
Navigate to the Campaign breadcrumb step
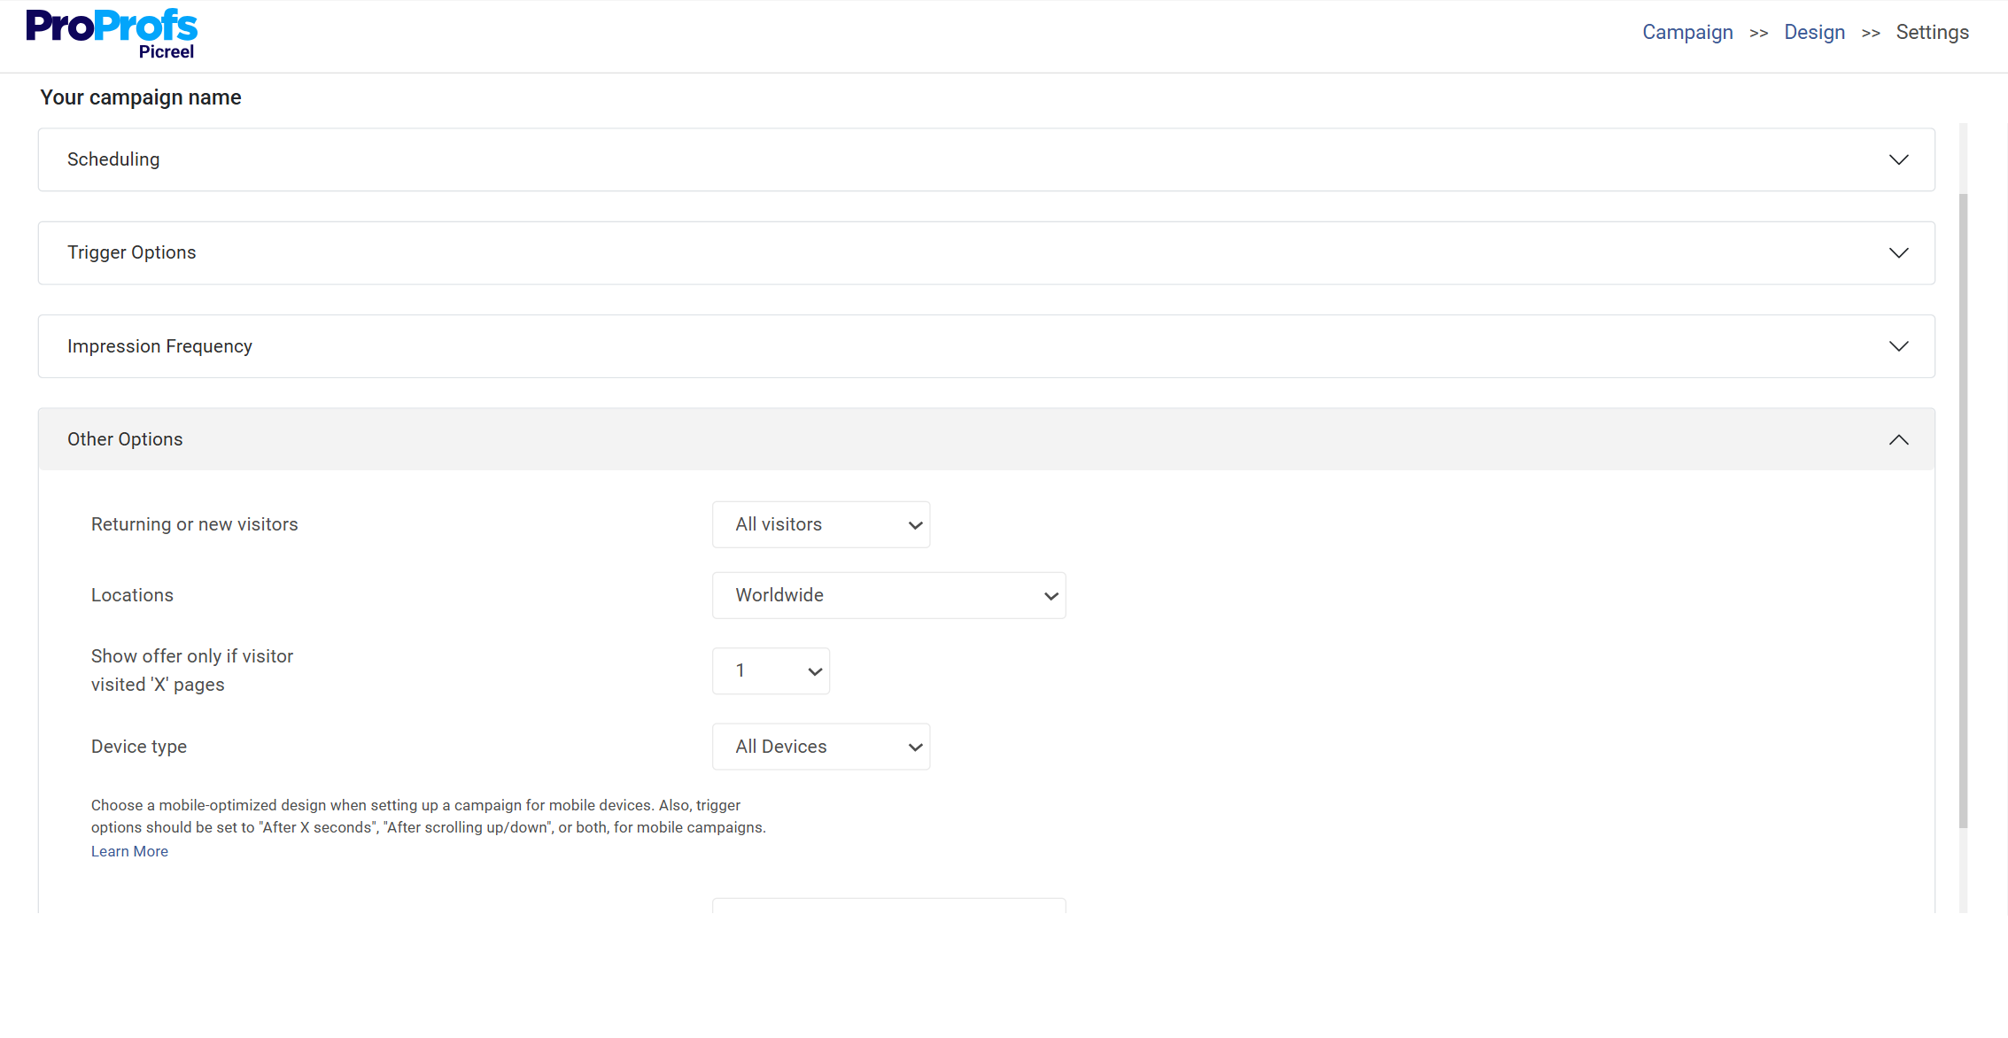(x=1686, y=32)
